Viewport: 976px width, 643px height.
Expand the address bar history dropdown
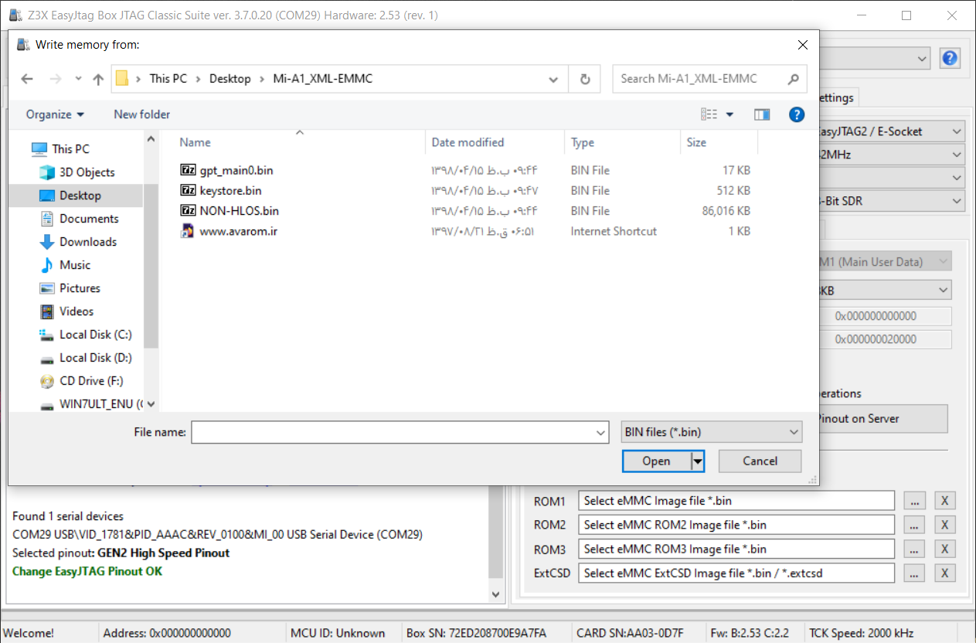pyautogui.click(x=553, y=79)
